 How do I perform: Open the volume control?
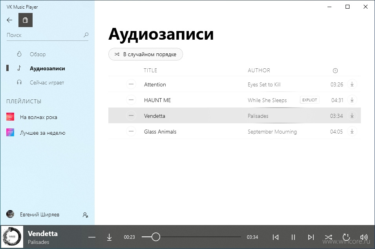tap(364, 237)
